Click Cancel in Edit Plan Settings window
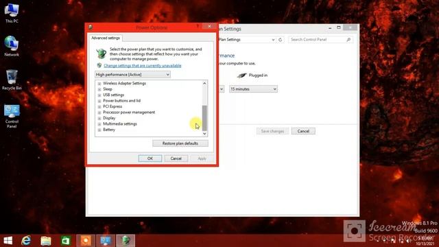The image size is (439, 247). coord(303,131)
